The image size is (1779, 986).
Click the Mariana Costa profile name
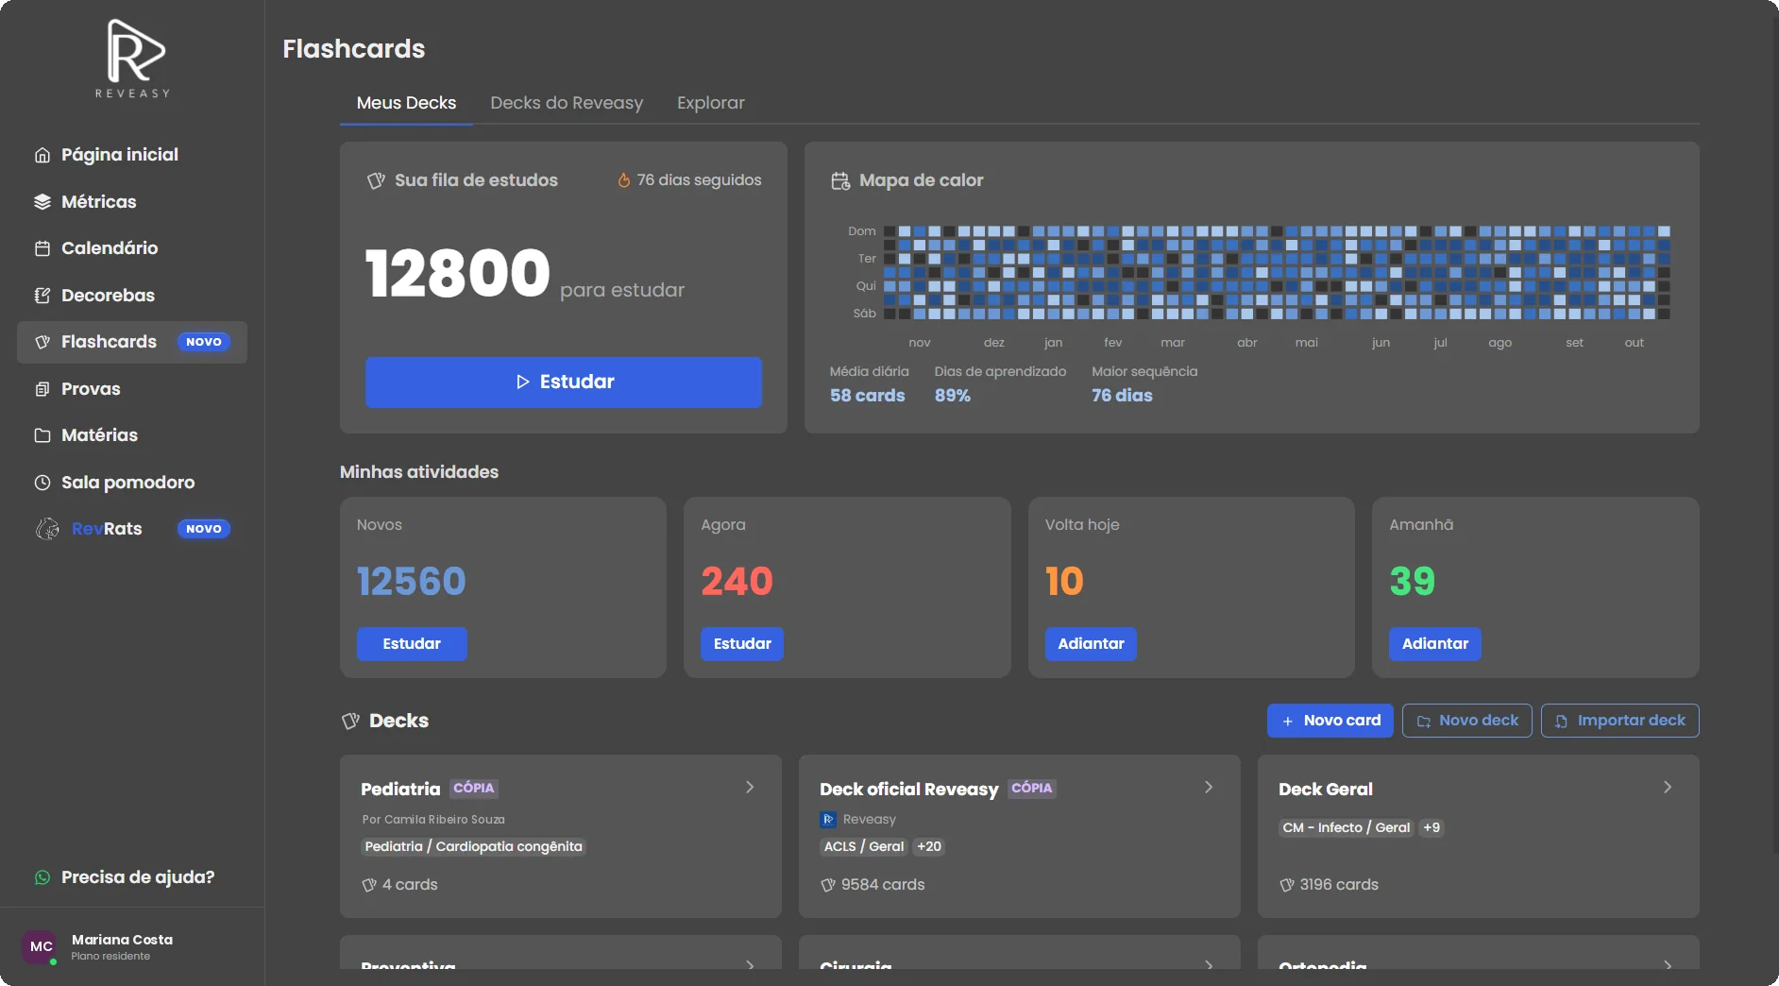pos(122,940)
